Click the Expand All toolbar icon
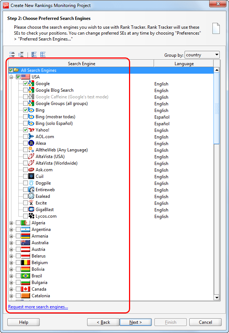 point(12,55)
